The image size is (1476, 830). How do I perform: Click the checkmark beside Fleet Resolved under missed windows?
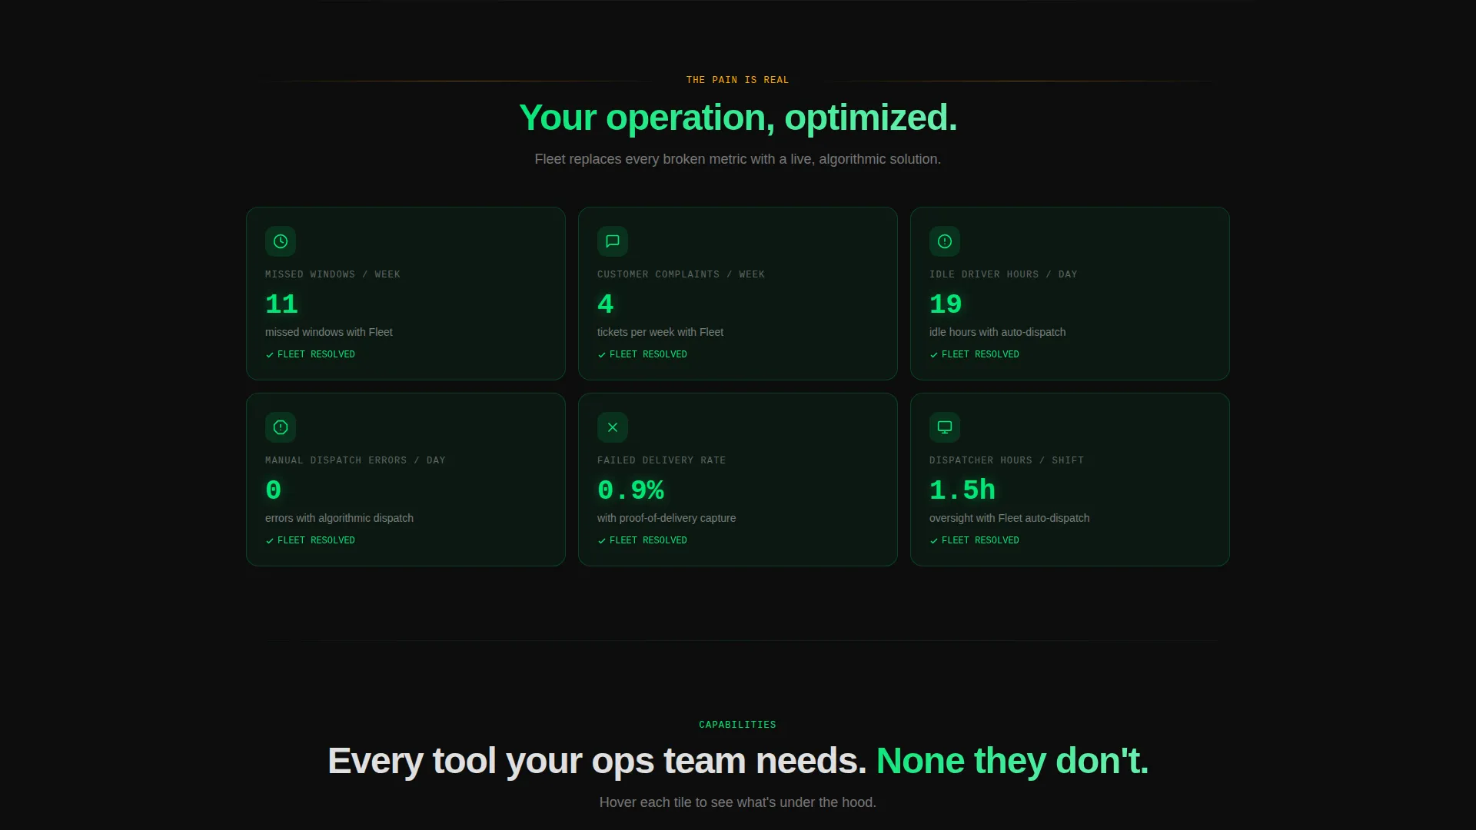point(270,355)
